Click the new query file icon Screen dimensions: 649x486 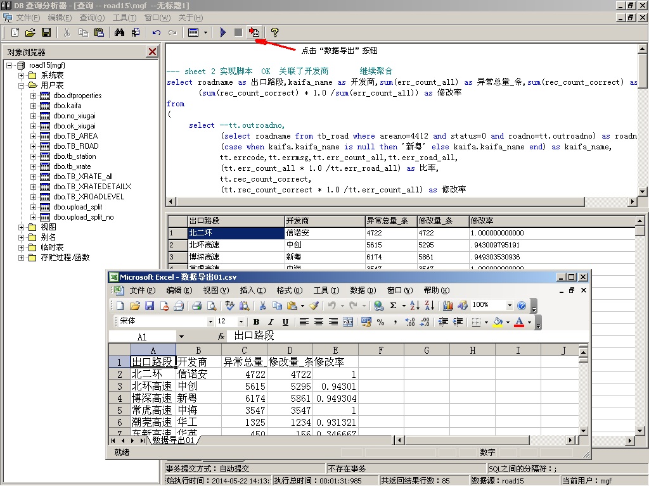pyautogui.click(x=15, y=32)
